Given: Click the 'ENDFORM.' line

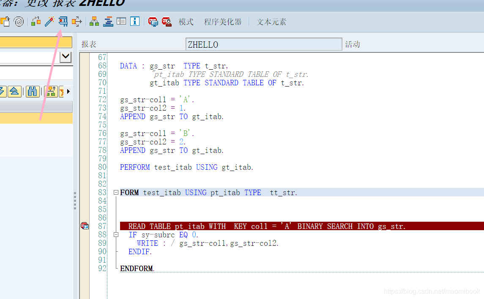Looking at the screenshot, I should point(137,269).
